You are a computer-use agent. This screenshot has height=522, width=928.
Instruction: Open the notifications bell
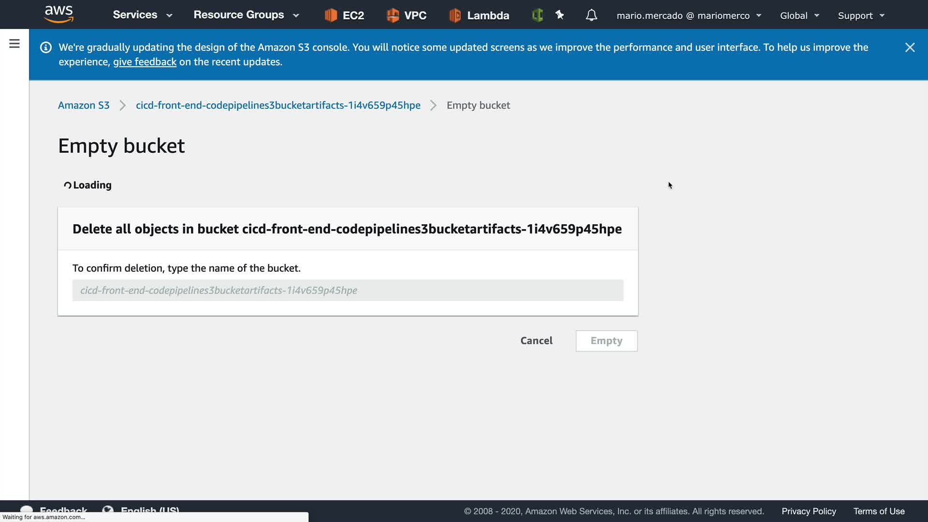pyautogui.click(x=591, y=15)
